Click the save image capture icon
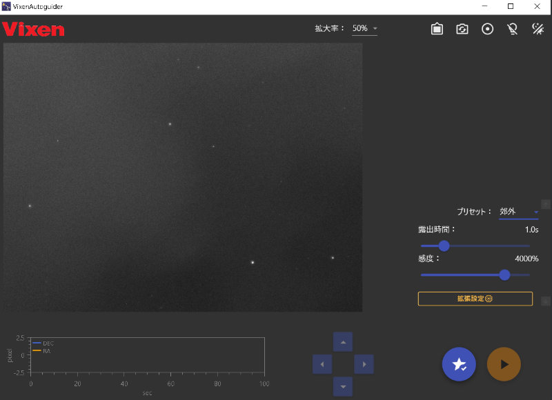The image size is (552, 400). click(437, 29)
